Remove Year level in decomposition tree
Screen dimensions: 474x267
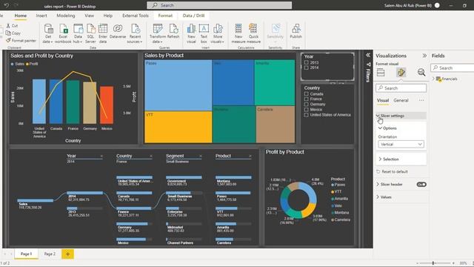click(x=101, y=156)
